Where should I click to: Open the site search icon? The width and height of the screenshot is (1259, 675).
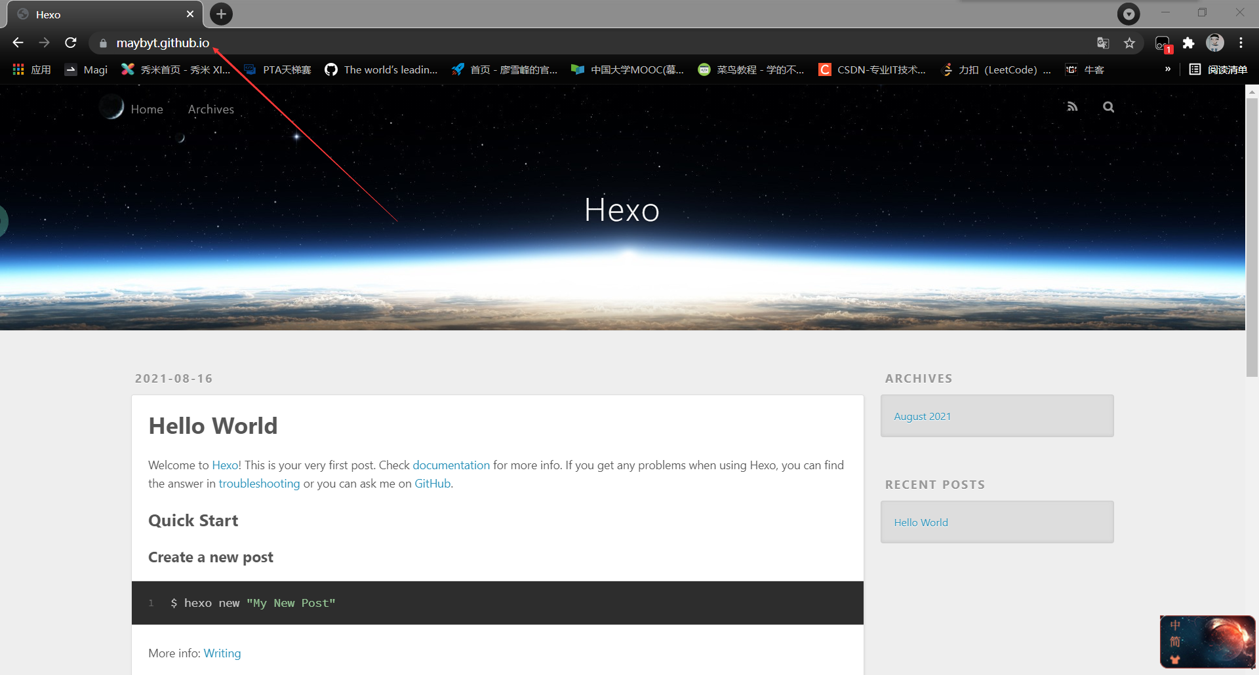(1108, 107)
